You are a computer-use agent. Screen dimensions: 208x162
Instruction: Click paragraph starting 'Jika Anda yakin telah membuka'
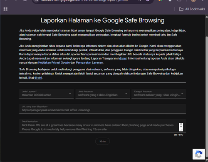coord(102,35)
